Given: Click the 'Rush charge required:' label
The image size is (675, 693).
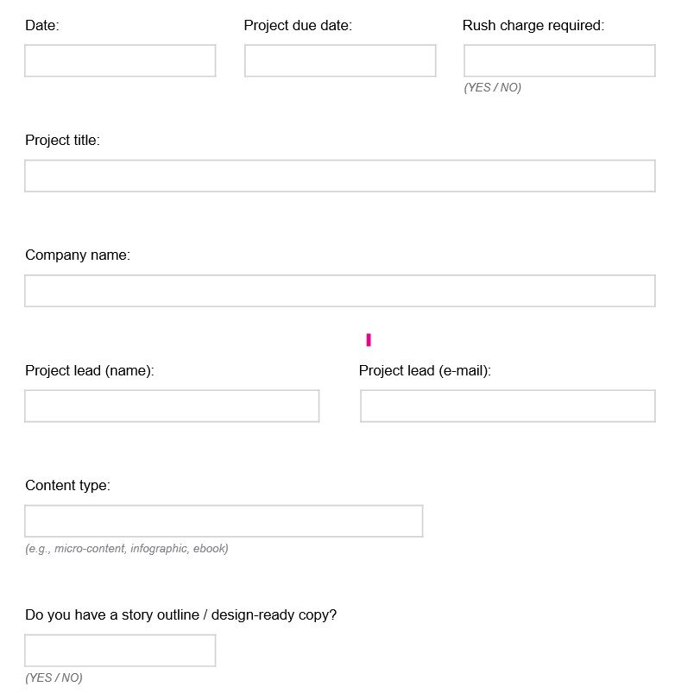Looking at the screenshot, I should pos(533,26).
